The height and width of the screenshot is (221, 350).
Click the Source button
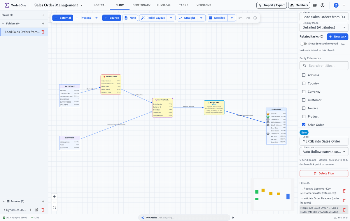point(111,18)
